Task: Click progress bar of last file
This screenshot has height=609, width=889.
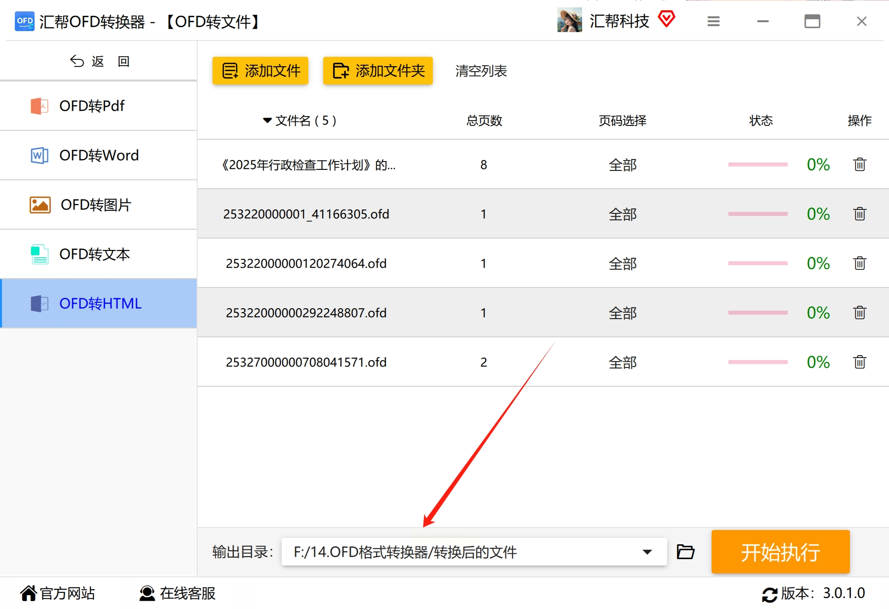Action: 758,362
